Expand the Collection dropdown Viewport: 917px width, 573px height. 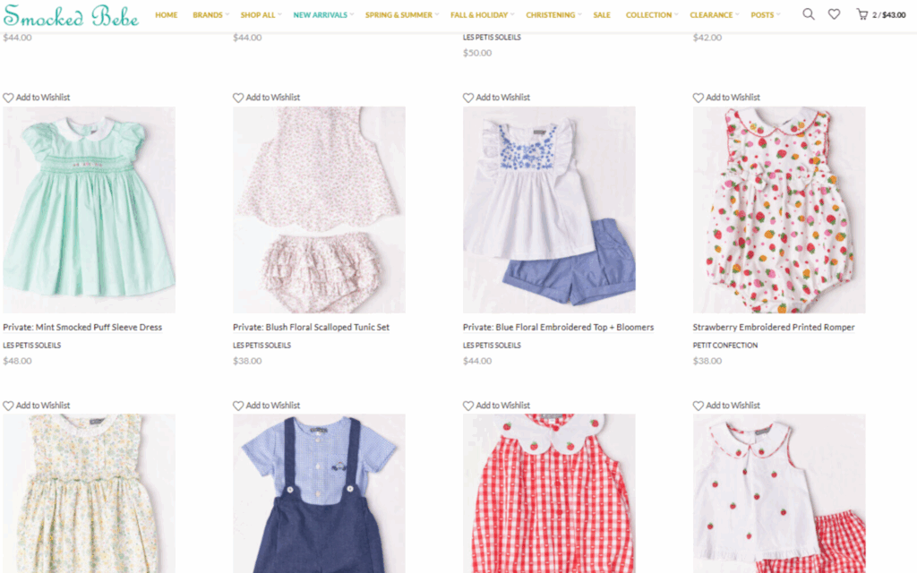tap(652, 15)
